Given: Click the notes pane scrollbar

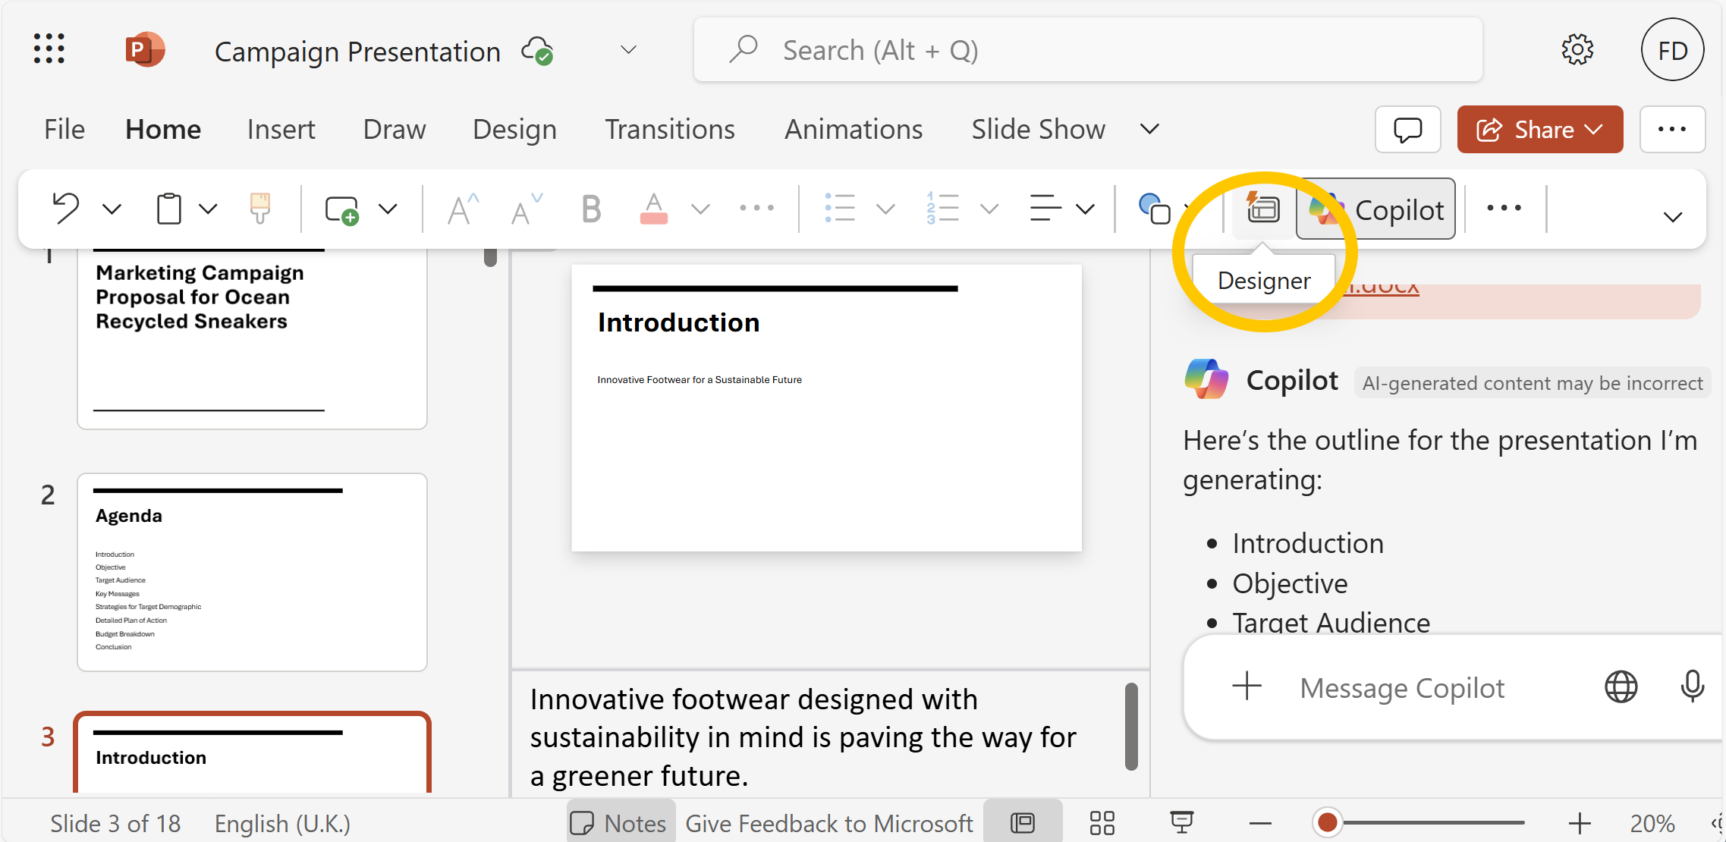Looking at the screenshot, I should pyautogui.click(x=1131, y=726).
